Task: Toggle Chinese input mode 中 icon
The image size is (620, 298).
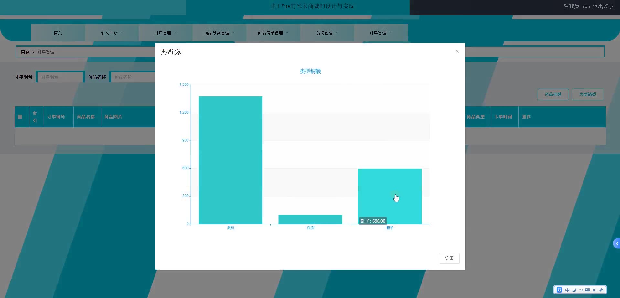Action: point(567,290)
